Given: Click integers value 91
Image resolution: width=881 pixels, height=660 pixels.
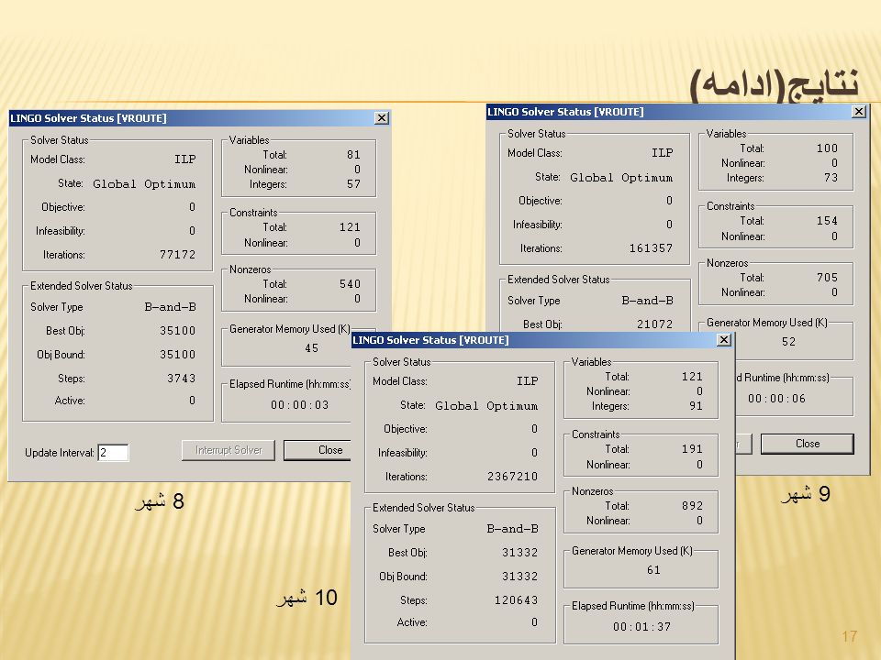Looking at the screenshot, I should pos(697,405).
